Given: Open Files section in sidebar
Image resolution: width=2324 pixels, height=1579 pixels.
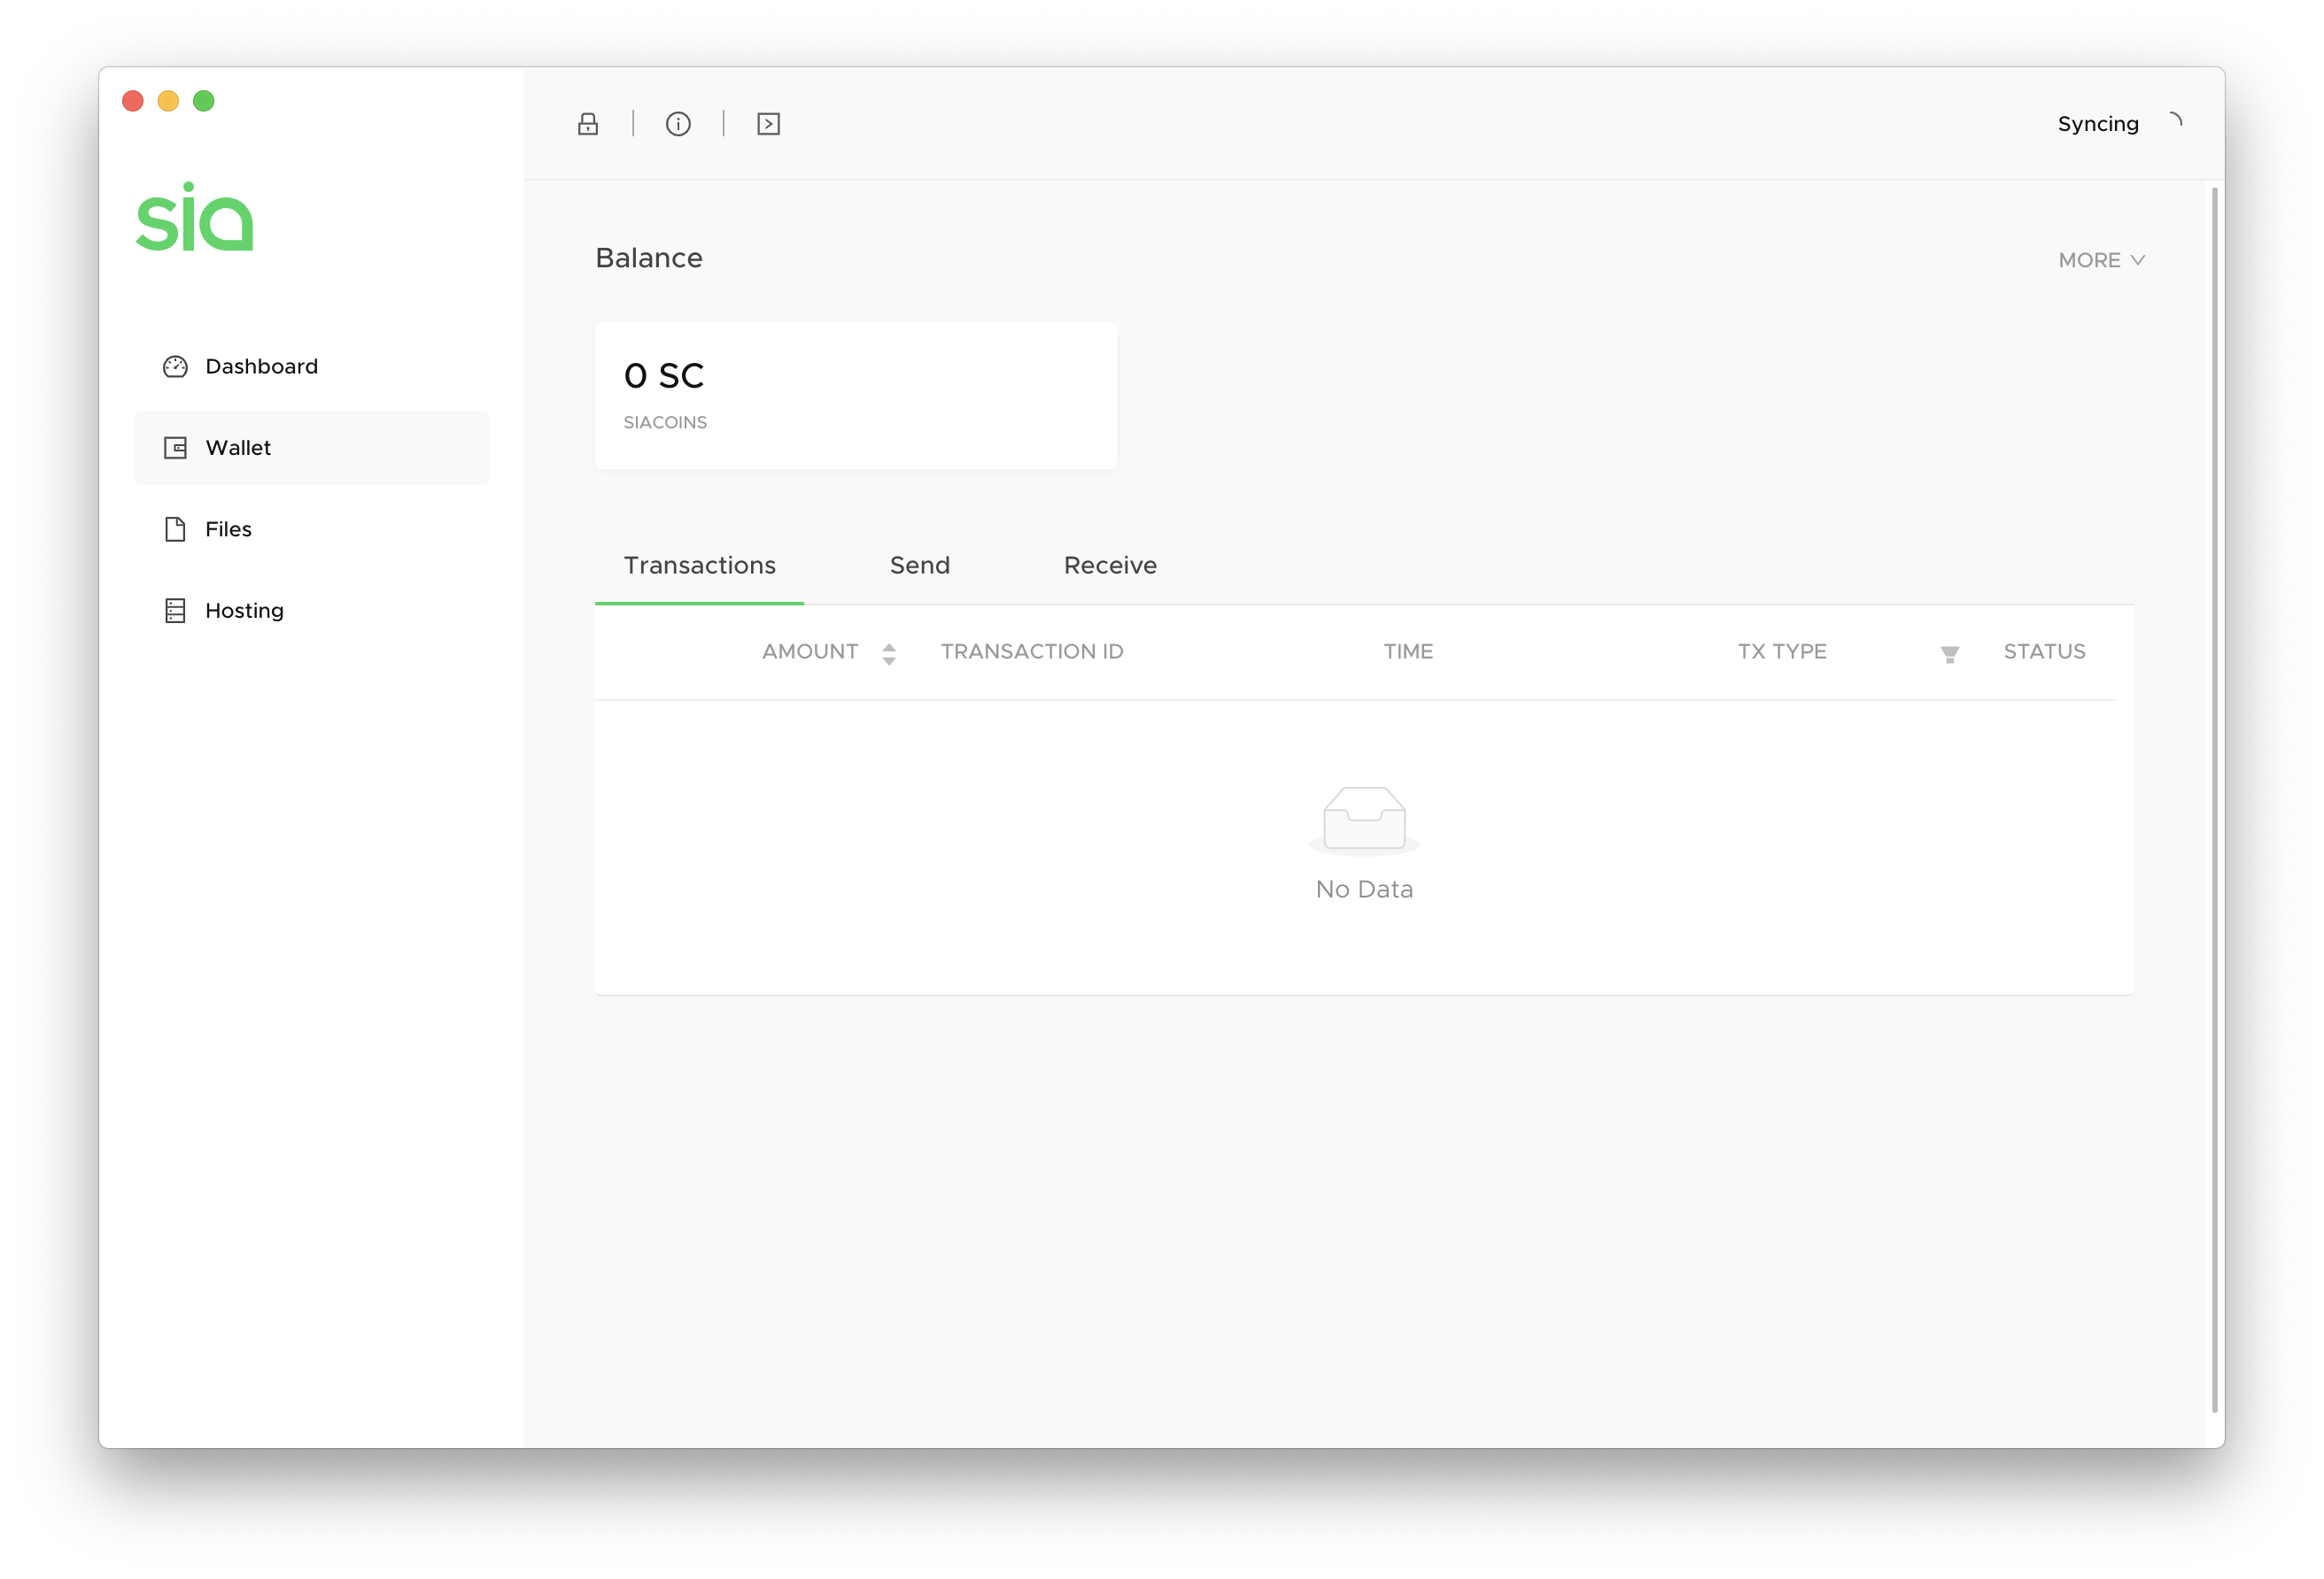Looking at the screenshot, I should (311, 528).
